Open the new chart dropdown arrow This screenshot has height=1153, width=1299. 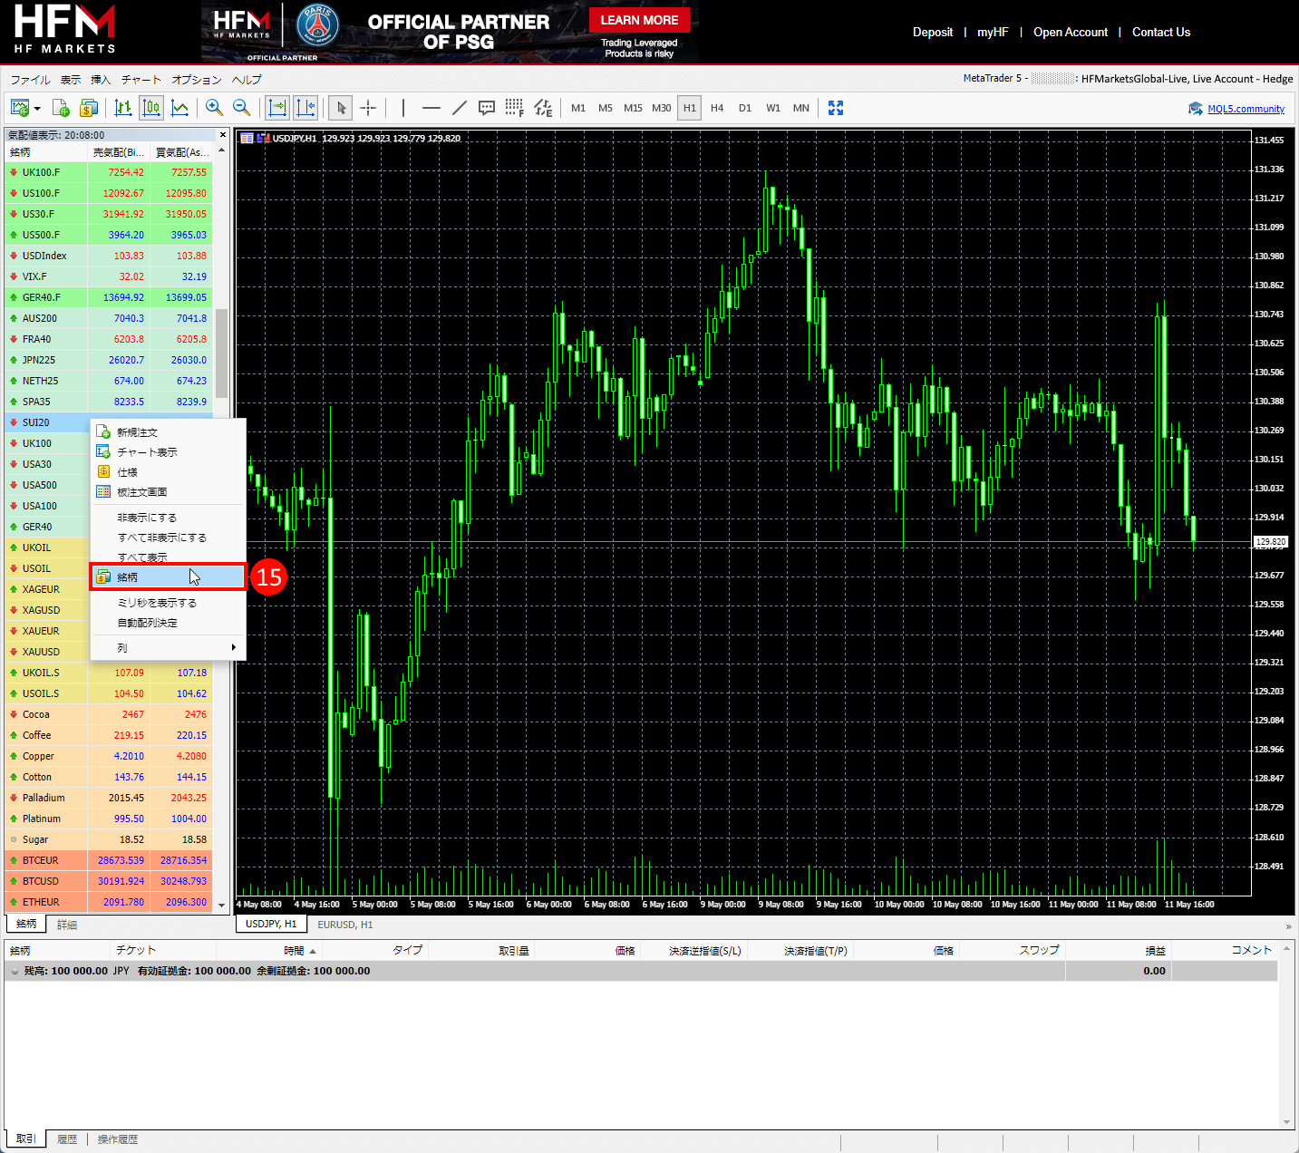[x=36, y=108]
